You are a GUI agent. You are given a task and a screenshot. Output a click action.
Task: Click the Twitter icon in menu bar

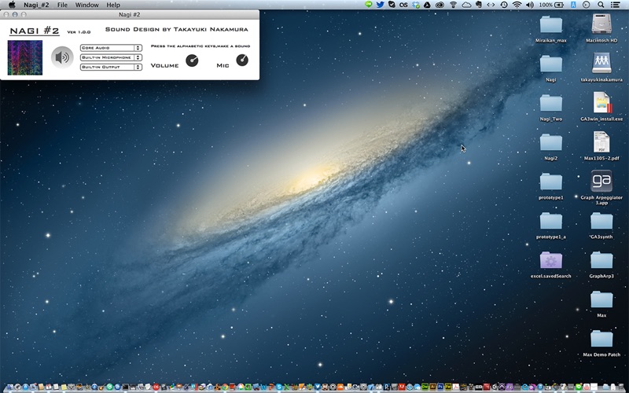380,5
